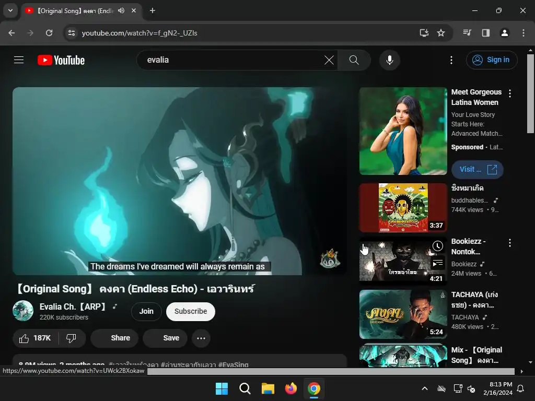Viewport: 535px width, 401px height.
Task: Mute tab via speaker icon
Action: [x=121, y=10]
